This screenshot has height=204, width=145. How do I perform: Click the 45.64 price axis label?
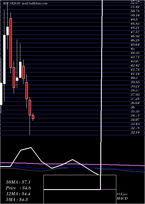(135, 45)
